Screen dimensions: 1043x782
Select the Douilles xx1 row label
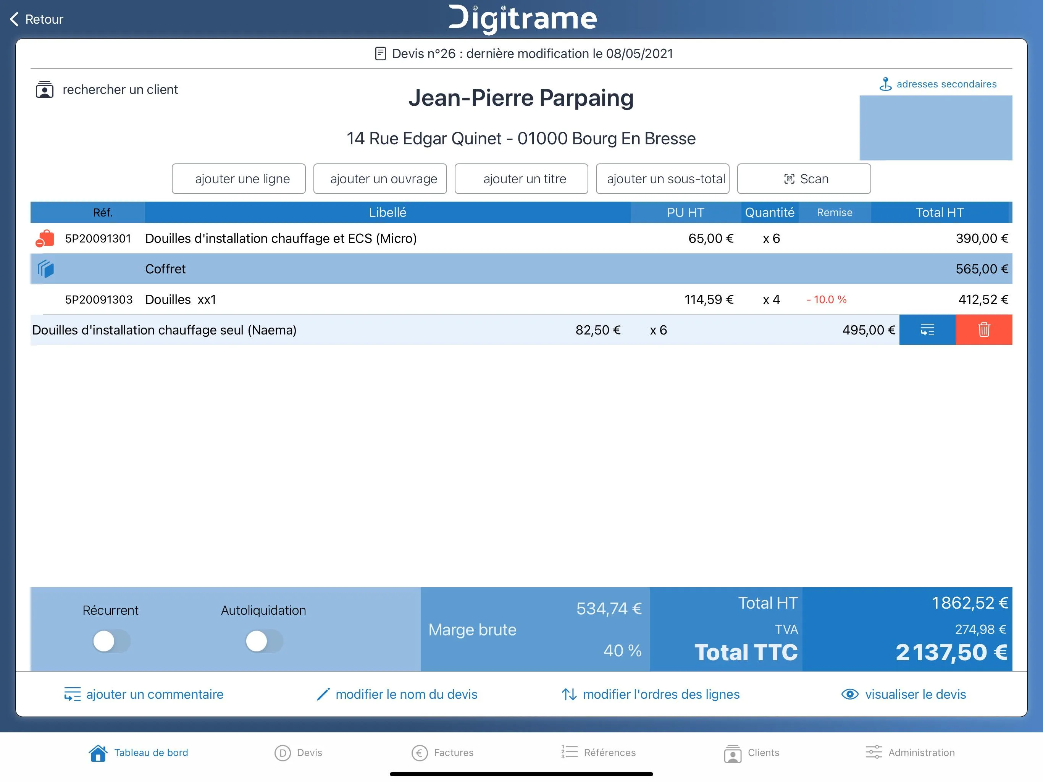click(181, 299)
